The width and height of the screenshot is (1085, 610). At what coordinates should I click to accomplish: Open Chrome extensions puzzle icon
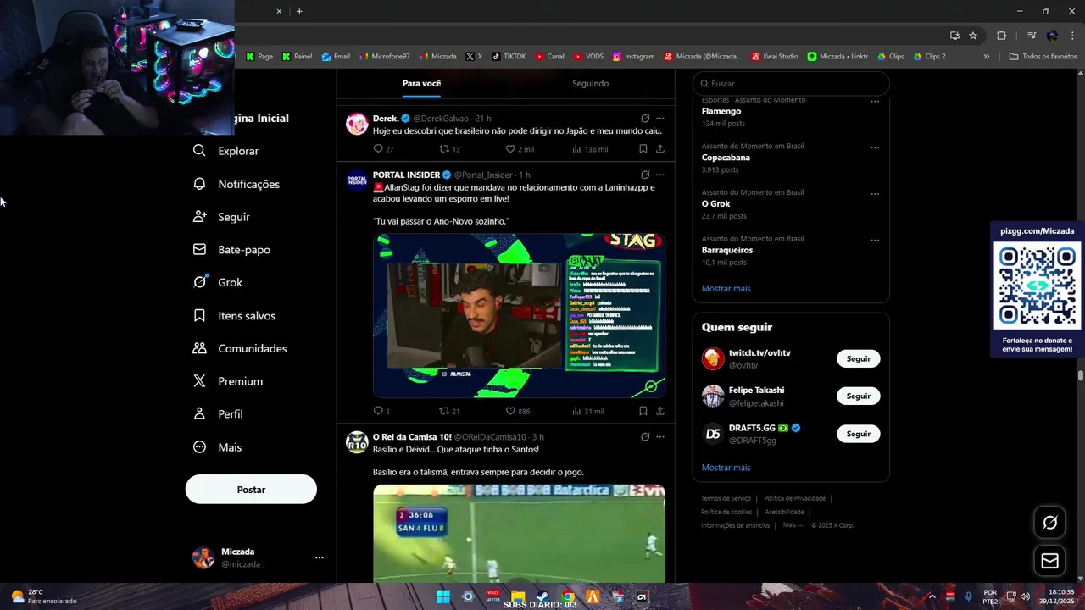click(1001, 36)
